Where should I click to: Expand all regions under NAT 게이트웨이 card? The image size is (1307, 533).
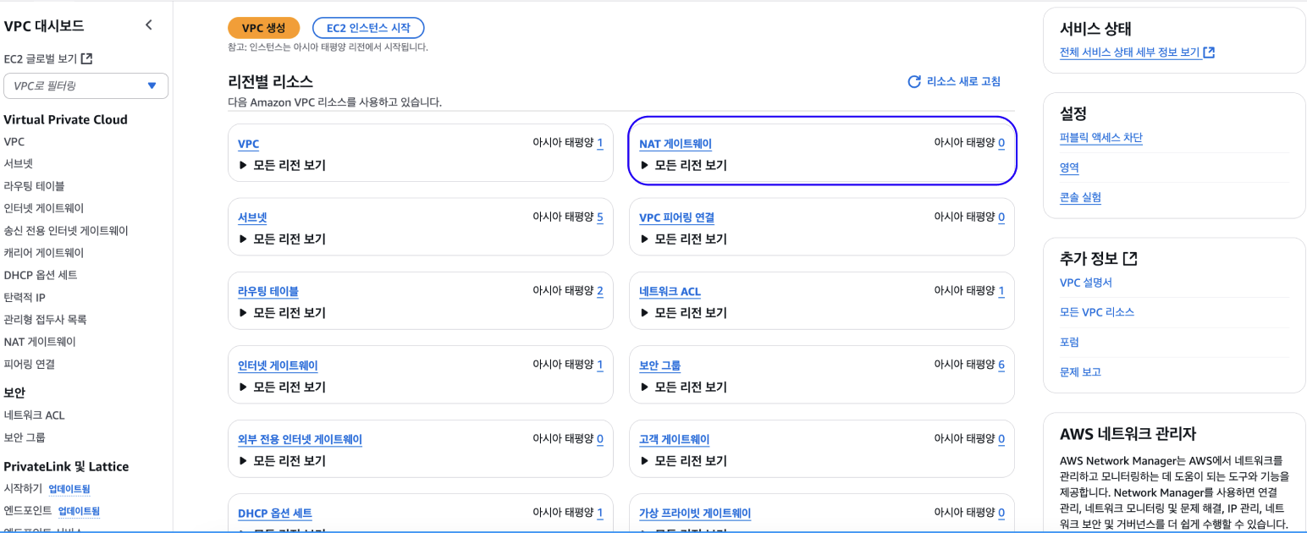coord(645,165)
